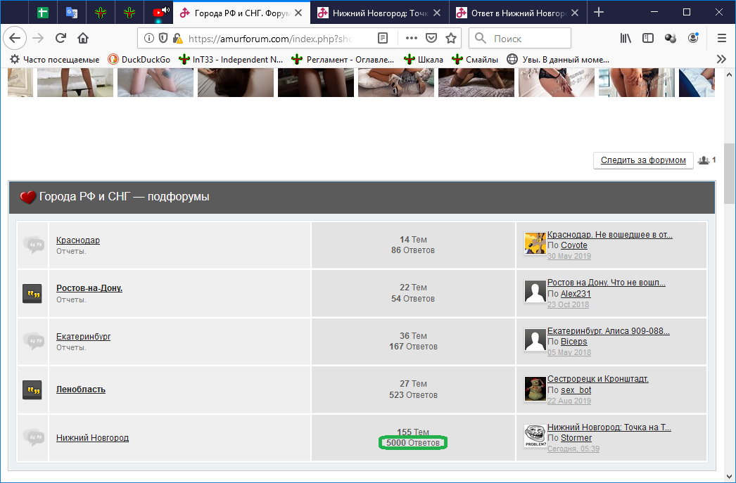This screenshot has height=483, width=736.
Task: Toggle Reader View in address bar
Action: (x=382, y=38)
